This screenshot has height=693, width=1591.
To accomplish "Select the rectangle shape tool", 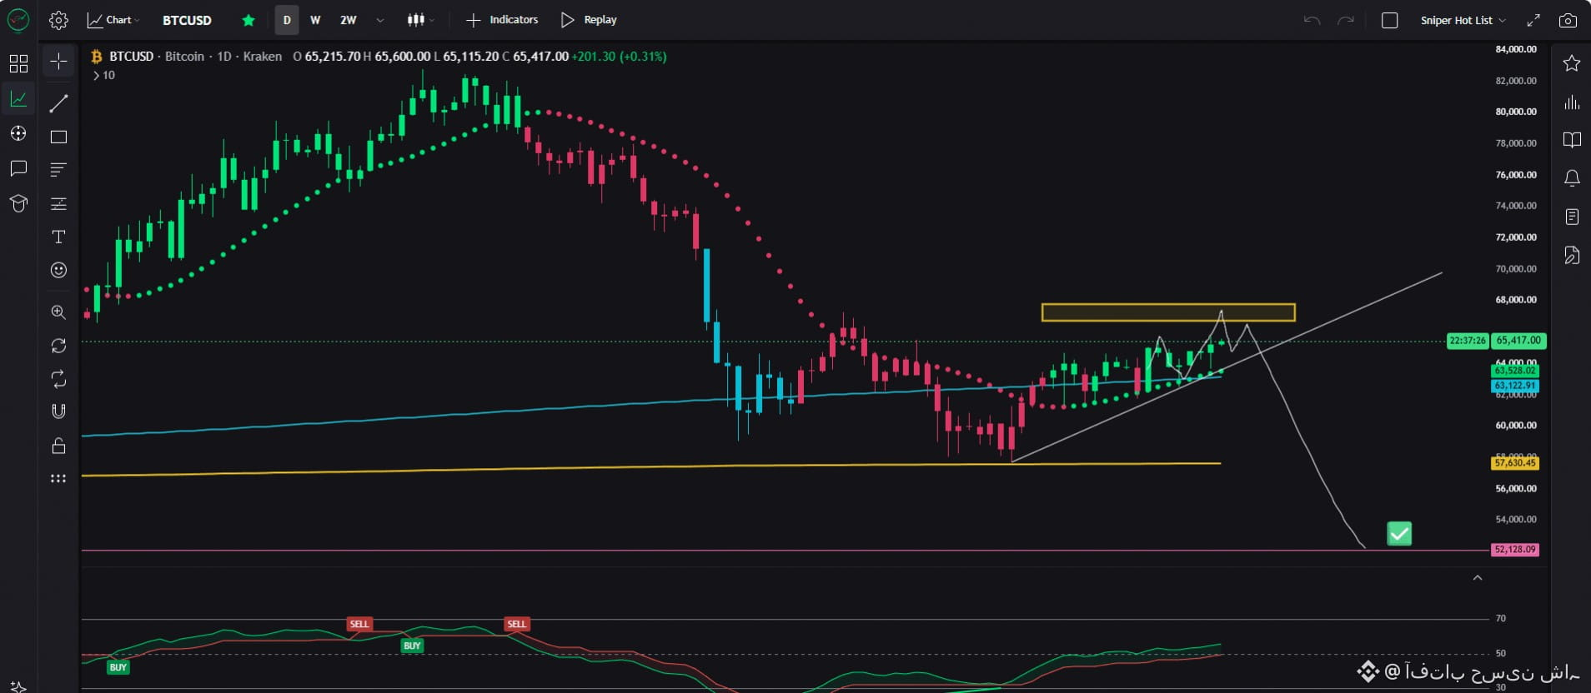I will [x=58, y=137].
